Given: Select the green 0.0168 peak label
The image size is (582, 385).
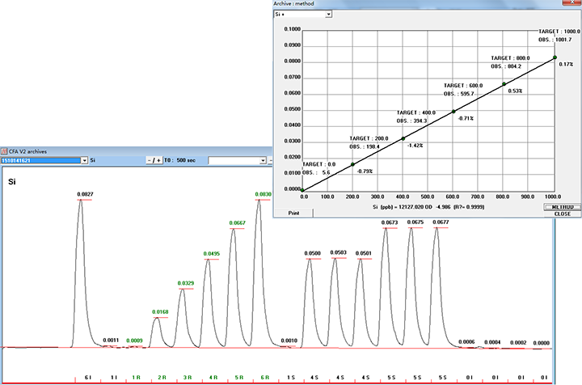Looking at the screenshot, I should (x=161, y=311).
